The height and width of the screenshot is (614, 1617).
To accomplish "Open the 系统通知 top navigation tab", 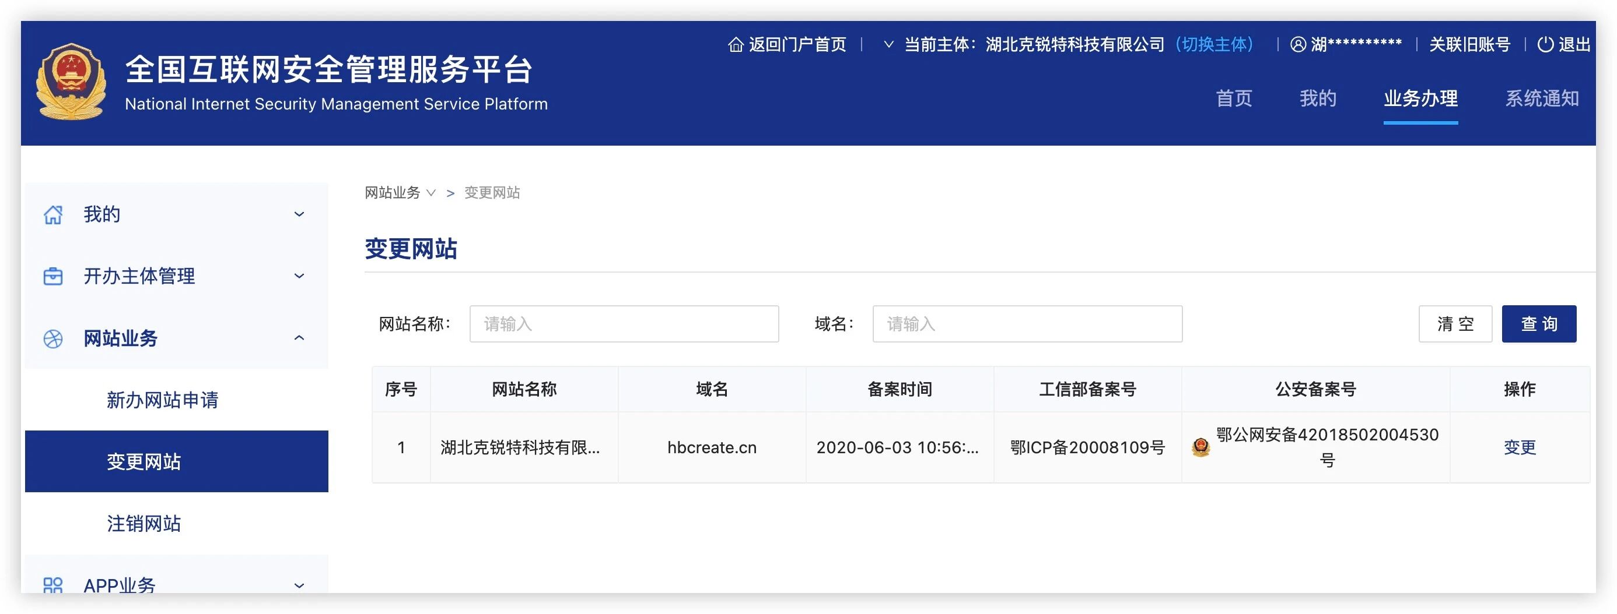I will pos(1542,98).
